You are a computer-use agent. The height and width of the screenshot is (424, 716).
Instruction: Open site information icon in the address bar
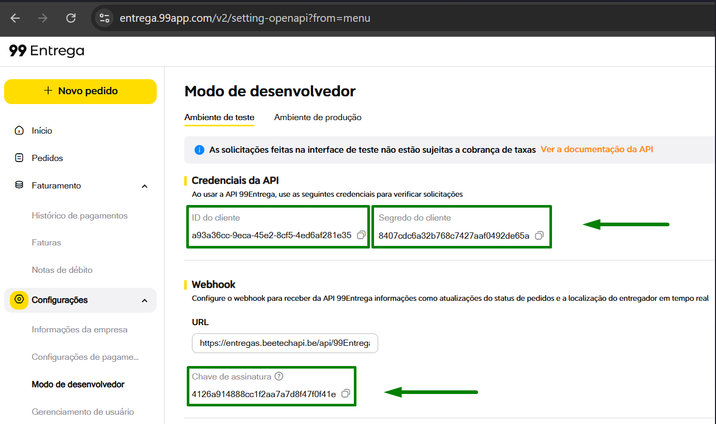point(105,18)
